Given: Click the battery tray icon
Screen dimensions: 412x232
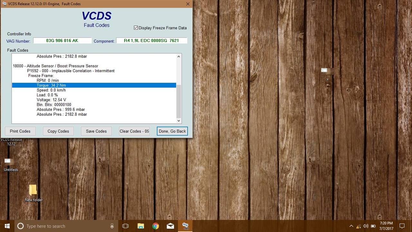Looking at the screenshot, I should (x=373, y=226).
